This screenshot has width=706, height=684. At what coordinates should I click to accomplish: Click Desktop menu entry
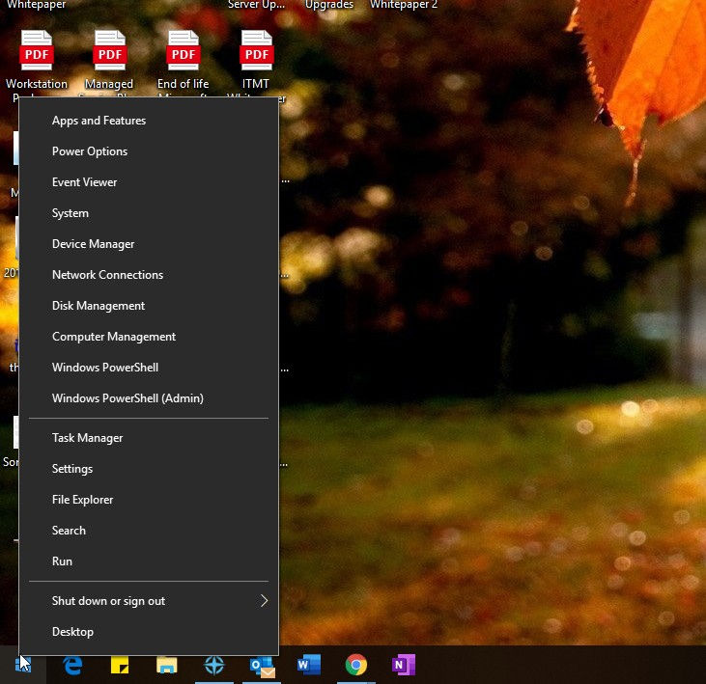tap(149, 632)
